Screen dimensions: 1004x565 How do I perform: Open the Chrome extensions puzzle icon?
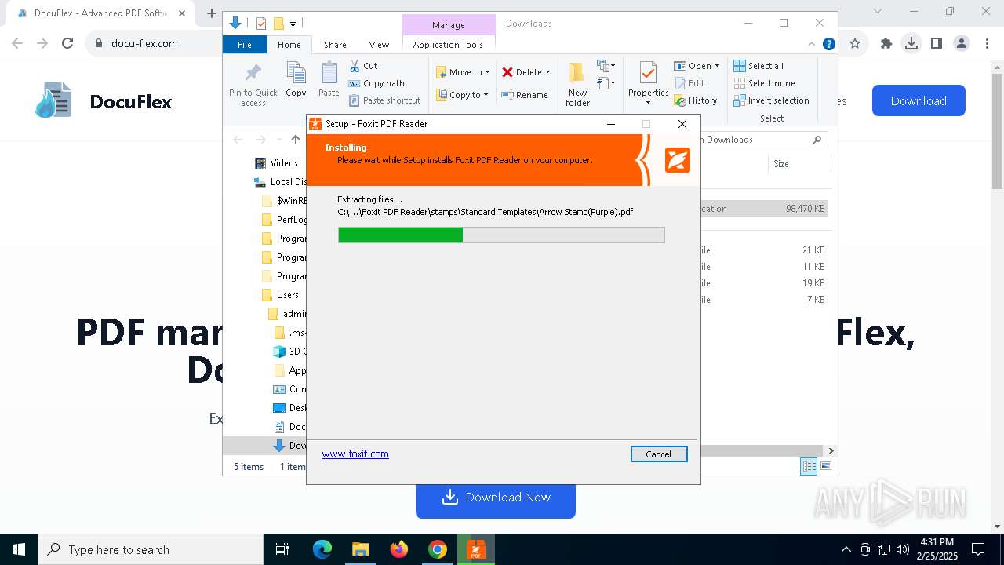pyautogui.click(x=886, y=43)
